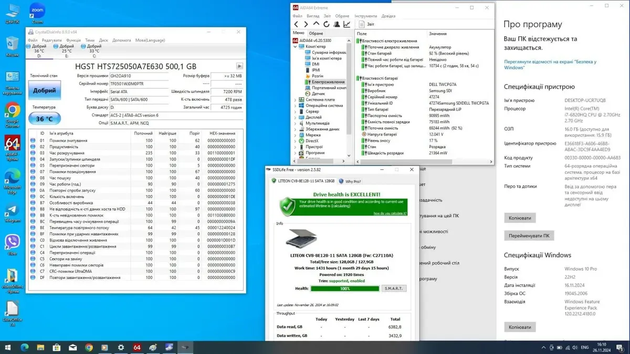Viewport: 630px width, 354px height.
Task: Expand the Мультимедіа tree node
Action: pyautogui.click(x=295, y=123)
